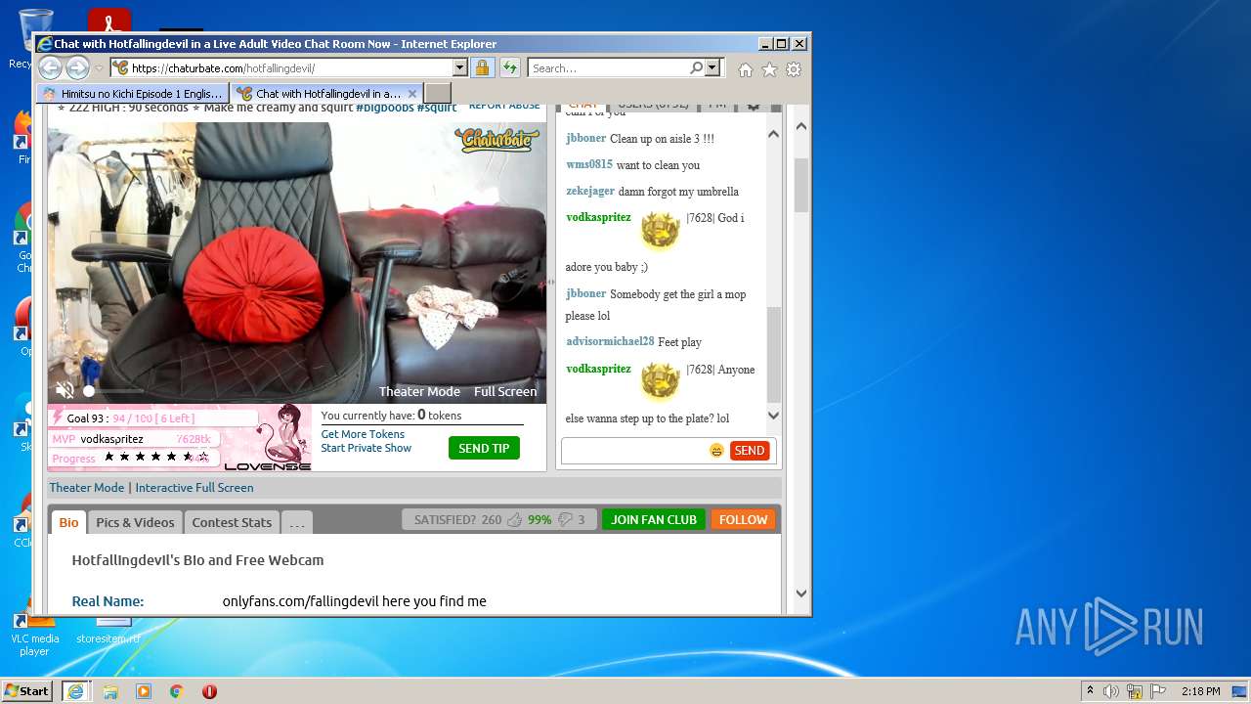The height and width of the screenshot is (704, 1251).
Task: Open File Explorer from the taskbar
Action: pyautogui.click(x=110, y=691)
